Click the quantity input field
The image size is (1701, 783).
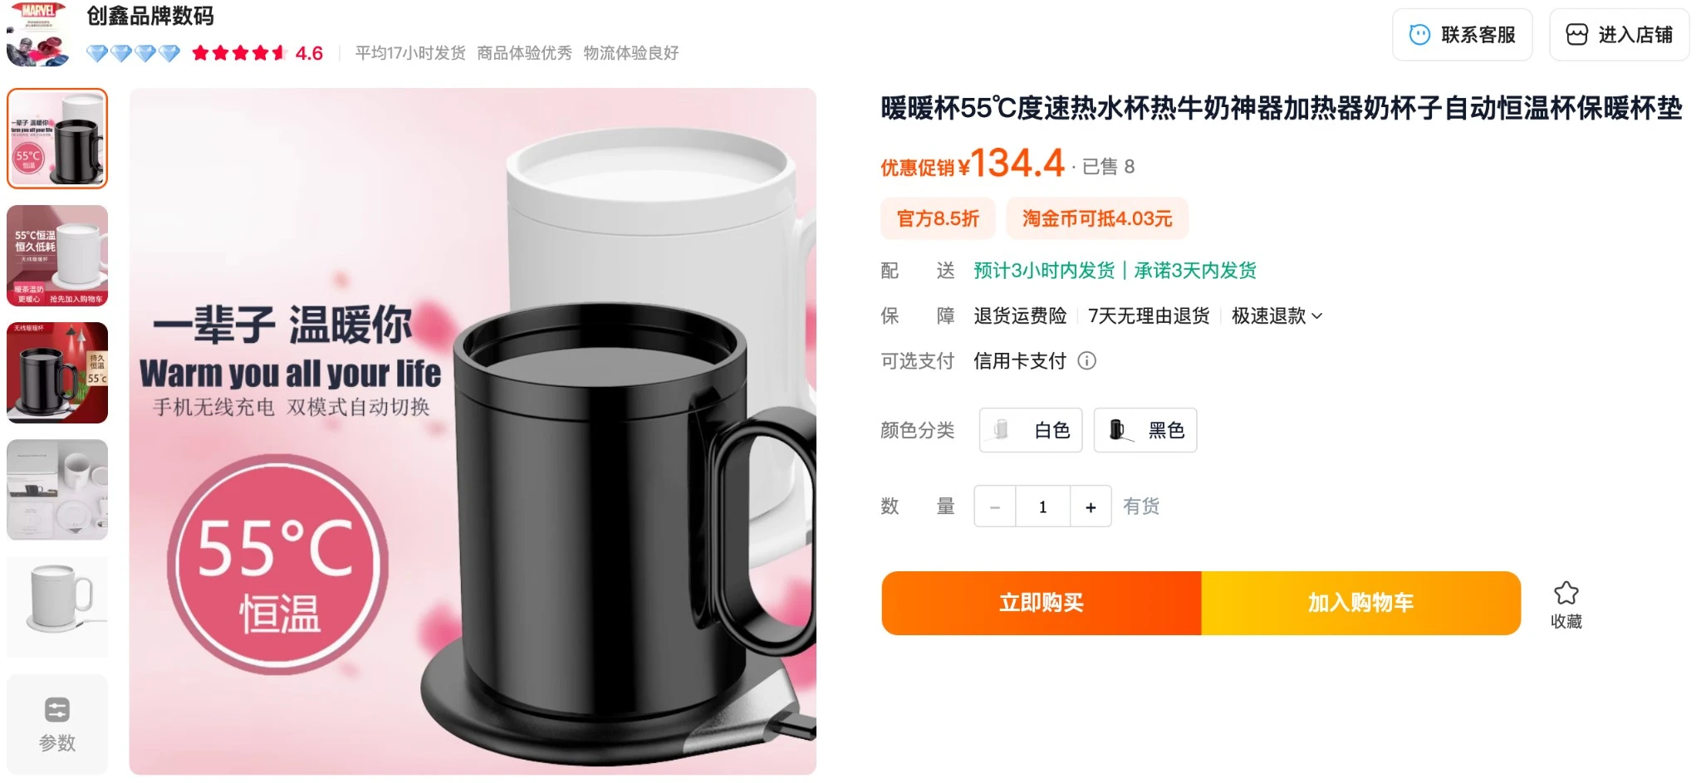click(1043, 507)
